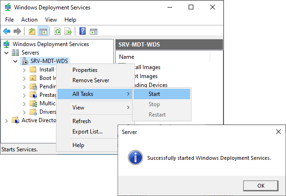Click the 'Starts Services.' status bar text
Image resolution: width=286 pixels, height=196 pixels.
click(x=19, y=149)
